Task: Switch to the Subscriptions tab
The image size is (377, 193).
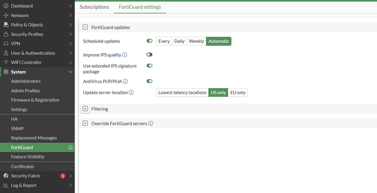Action: (94, 7)
